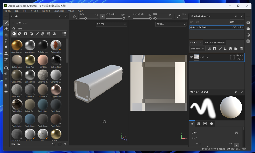255x153 pixels.
Task: Open History panel icon in right dock
Action: (248, 35)
